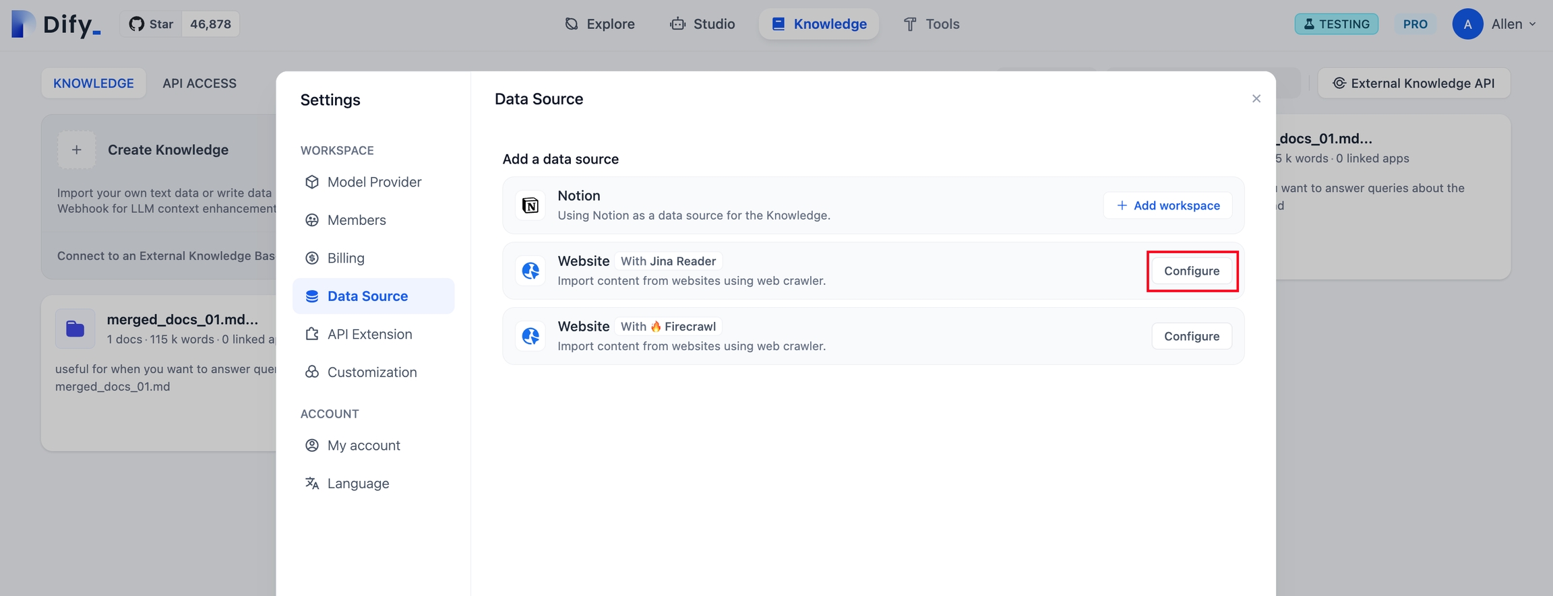Open the Model Provider settings
This screenshot has width=1553, height=596.
pyautogui.click(x=373, y=182)
